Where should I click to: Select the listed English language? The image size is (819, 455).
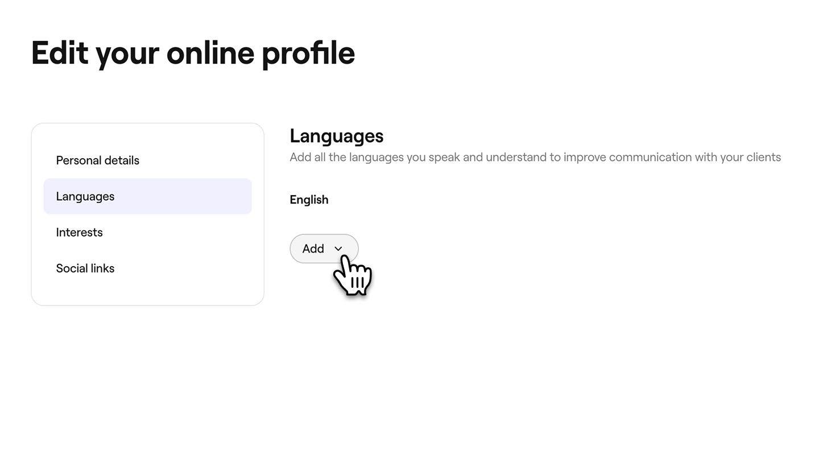point(309,200)
